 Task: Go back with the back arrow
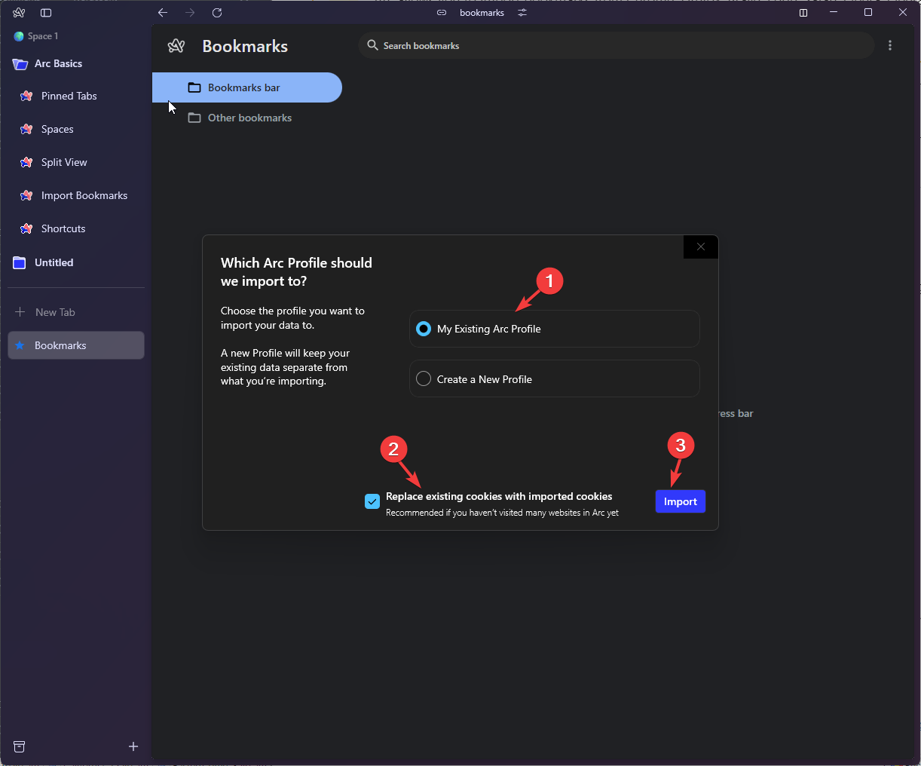pyautogui.click(x=163, y=13)
